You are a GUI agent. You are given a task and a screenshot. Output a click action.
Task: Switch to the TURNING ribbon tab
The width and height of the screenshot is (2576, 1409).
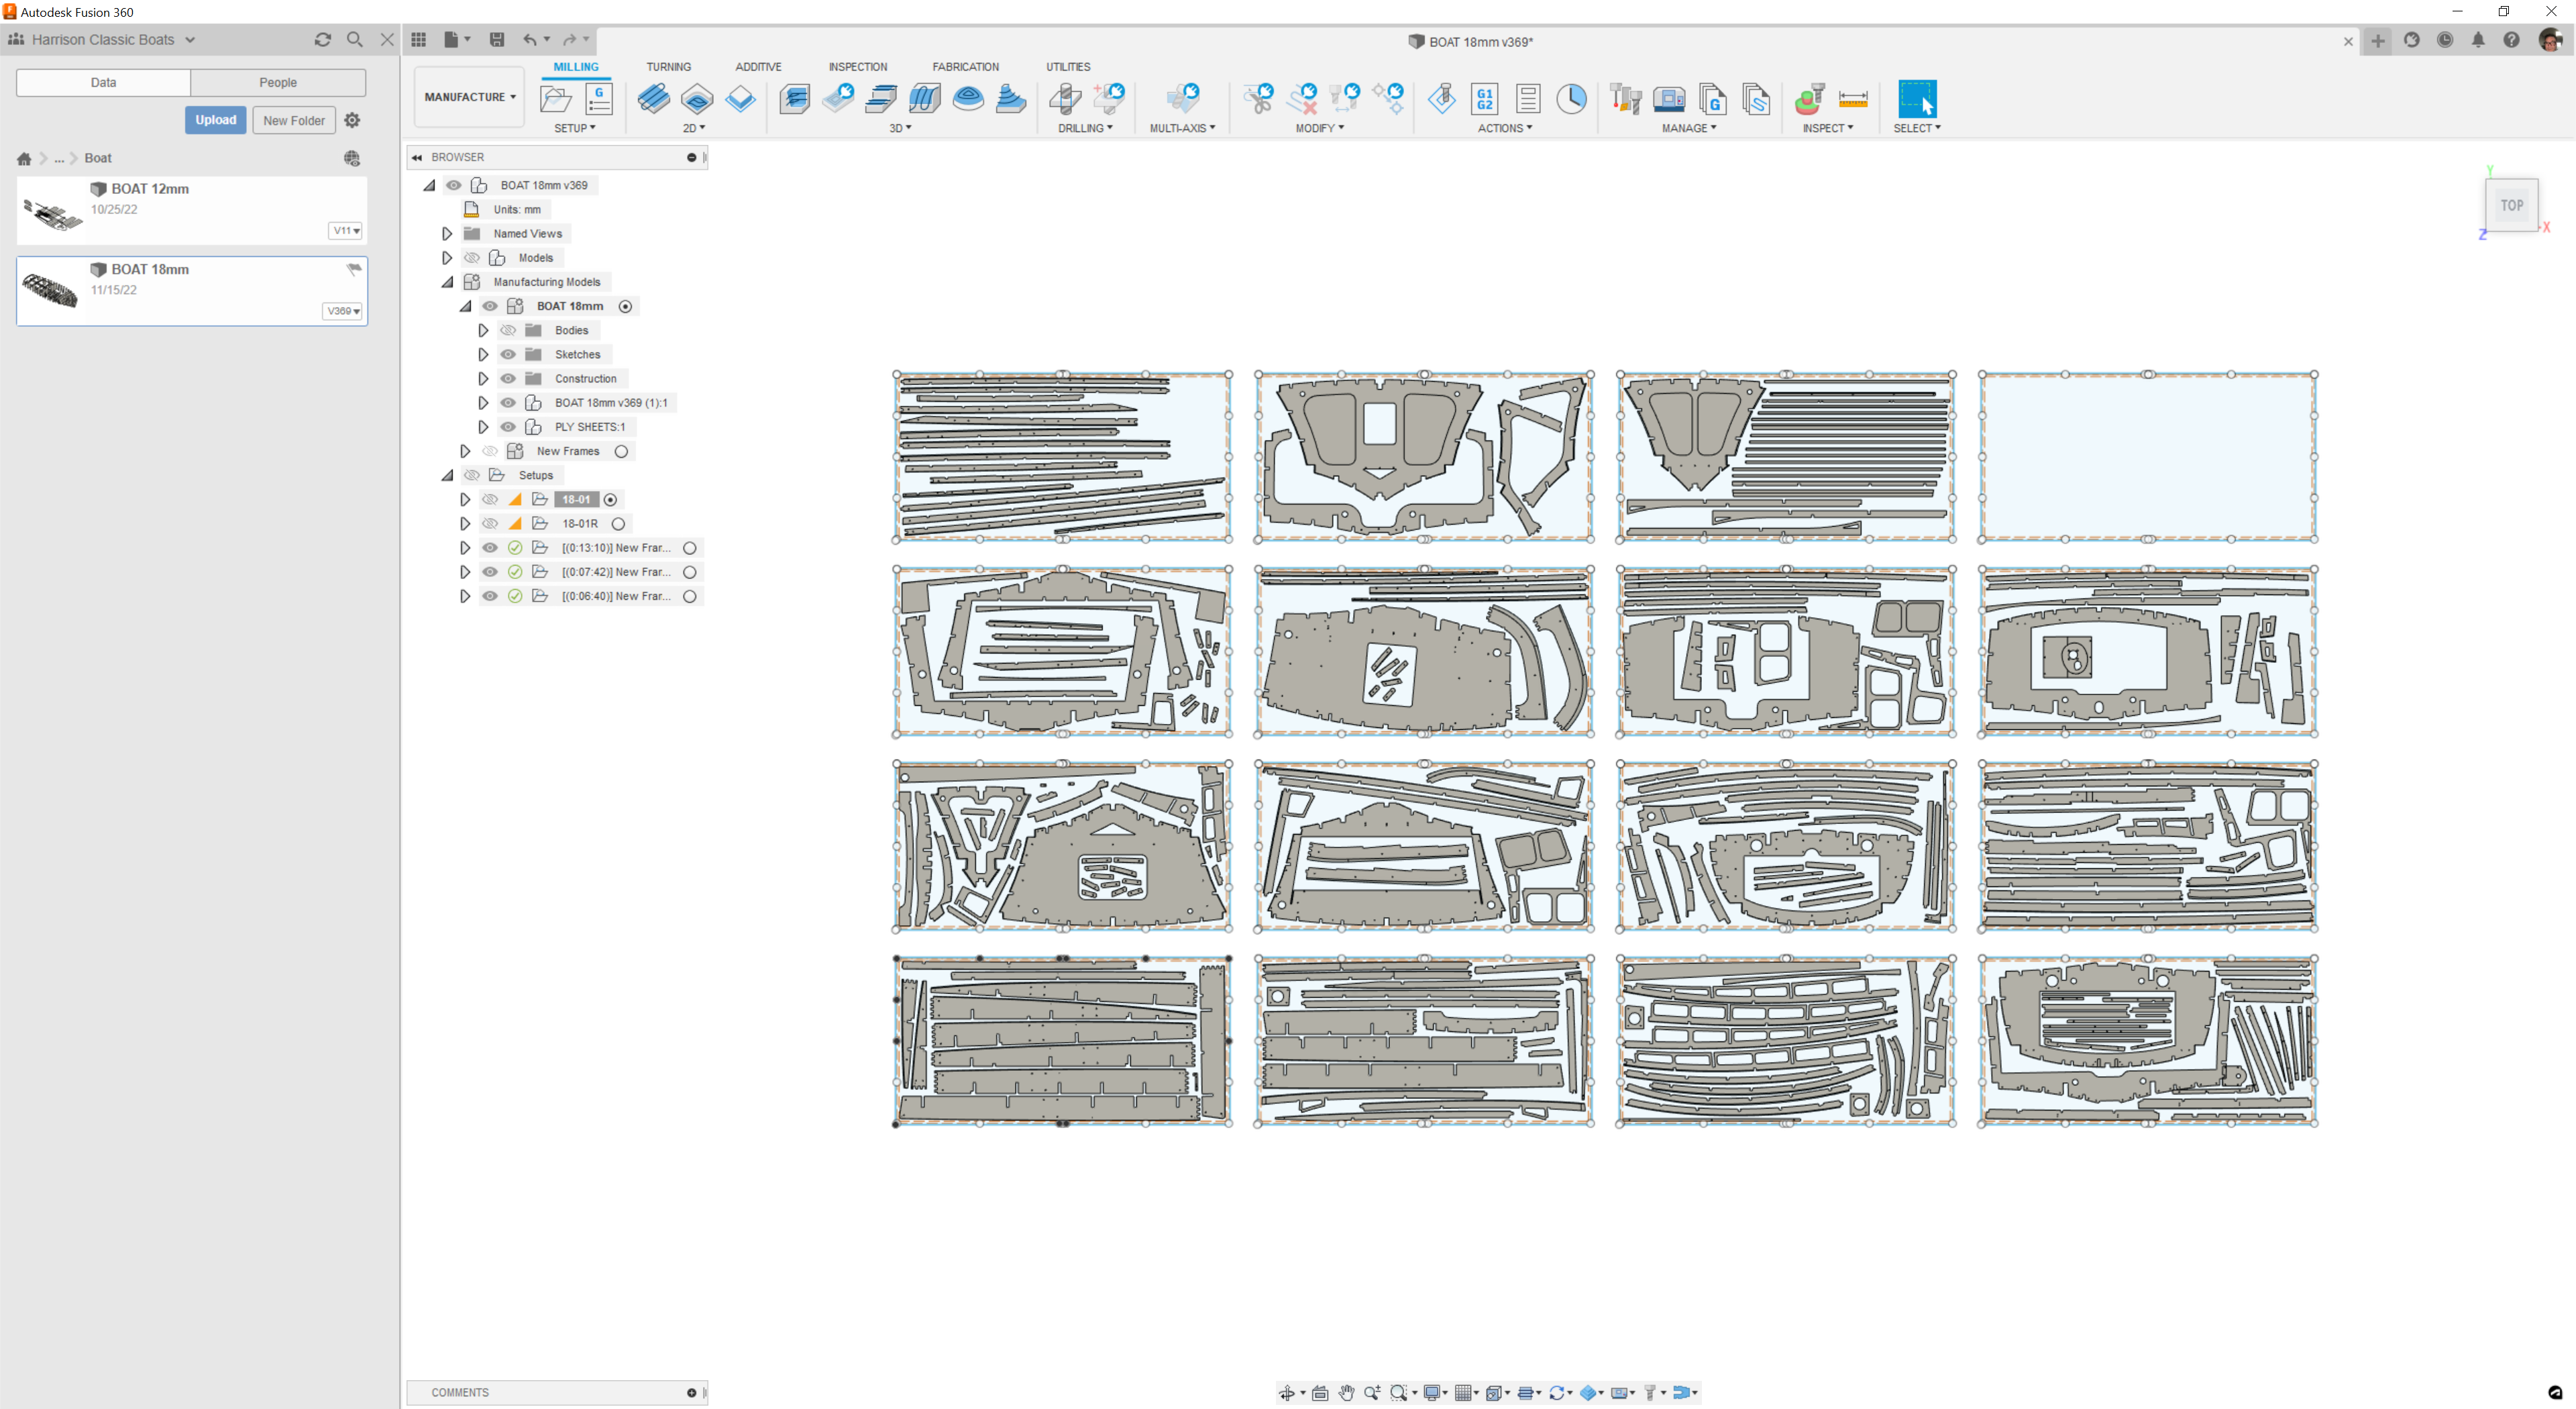pos(668,67)
